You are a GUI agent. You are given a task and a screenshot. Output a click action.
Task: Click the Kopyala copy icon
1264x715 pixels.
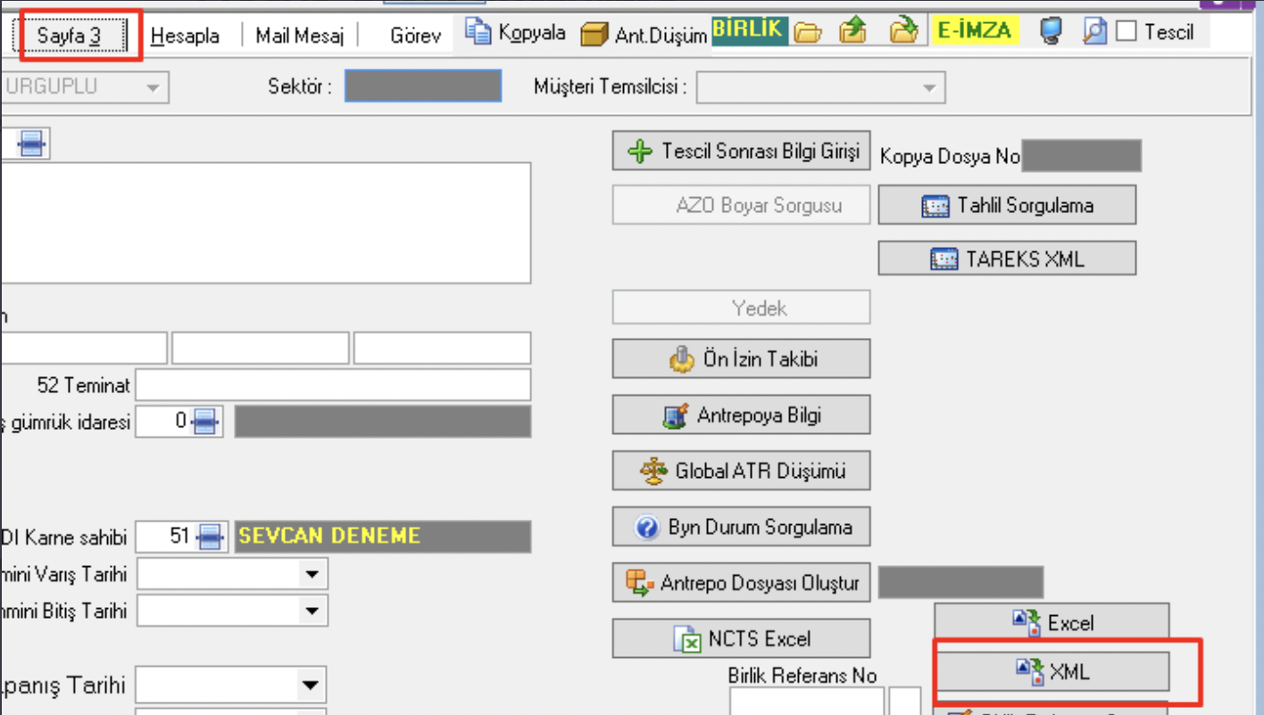pos(479,32)
